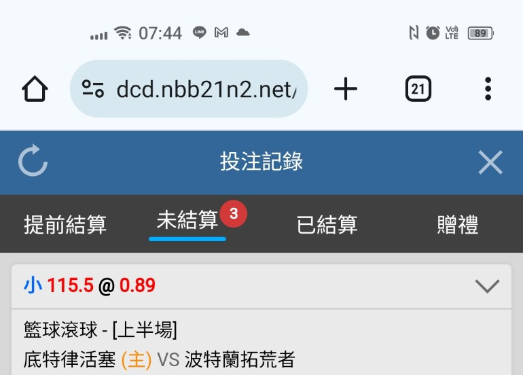The image size is (523, 375).
Task: Close the 投注記錄 panel
Action: (x=490, y=162)
